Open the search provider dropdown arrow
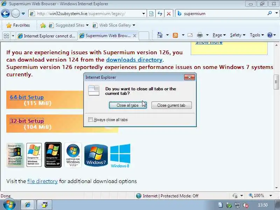Image resolution: width=280 pixels, height=210 pixels. tap(276, 13)
